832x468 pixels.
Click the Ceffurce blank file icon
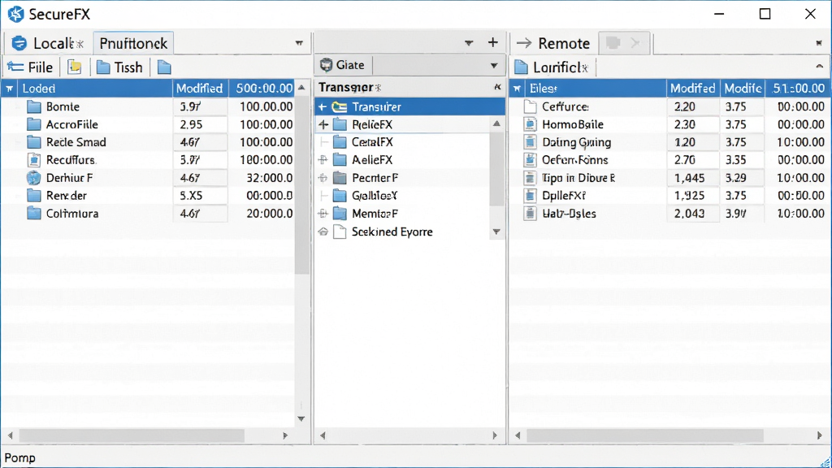pyautogui.click(x=530, y=106)
